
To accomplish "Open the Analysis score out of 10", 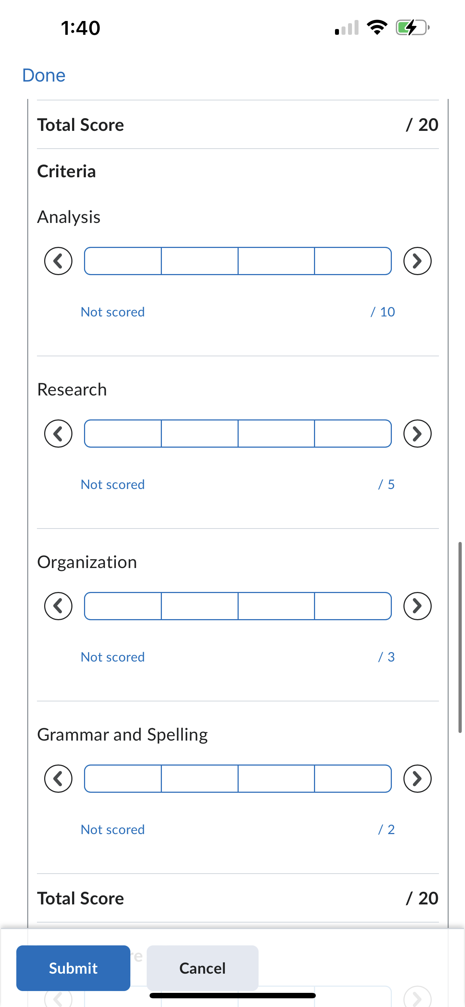I will [x=383, y=312].
